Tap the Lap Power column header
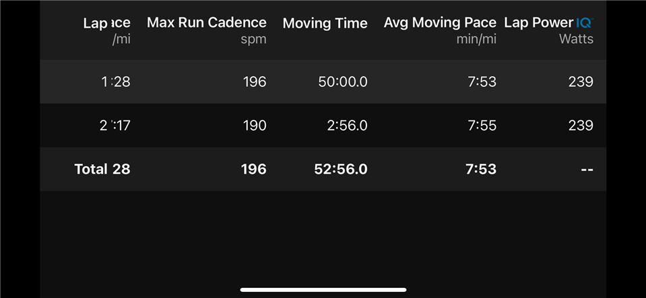 pos(539,23)
